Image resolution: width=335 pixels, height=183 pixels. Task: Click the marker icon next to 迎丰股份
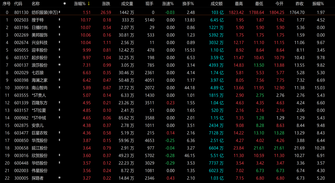click(59, 50)
